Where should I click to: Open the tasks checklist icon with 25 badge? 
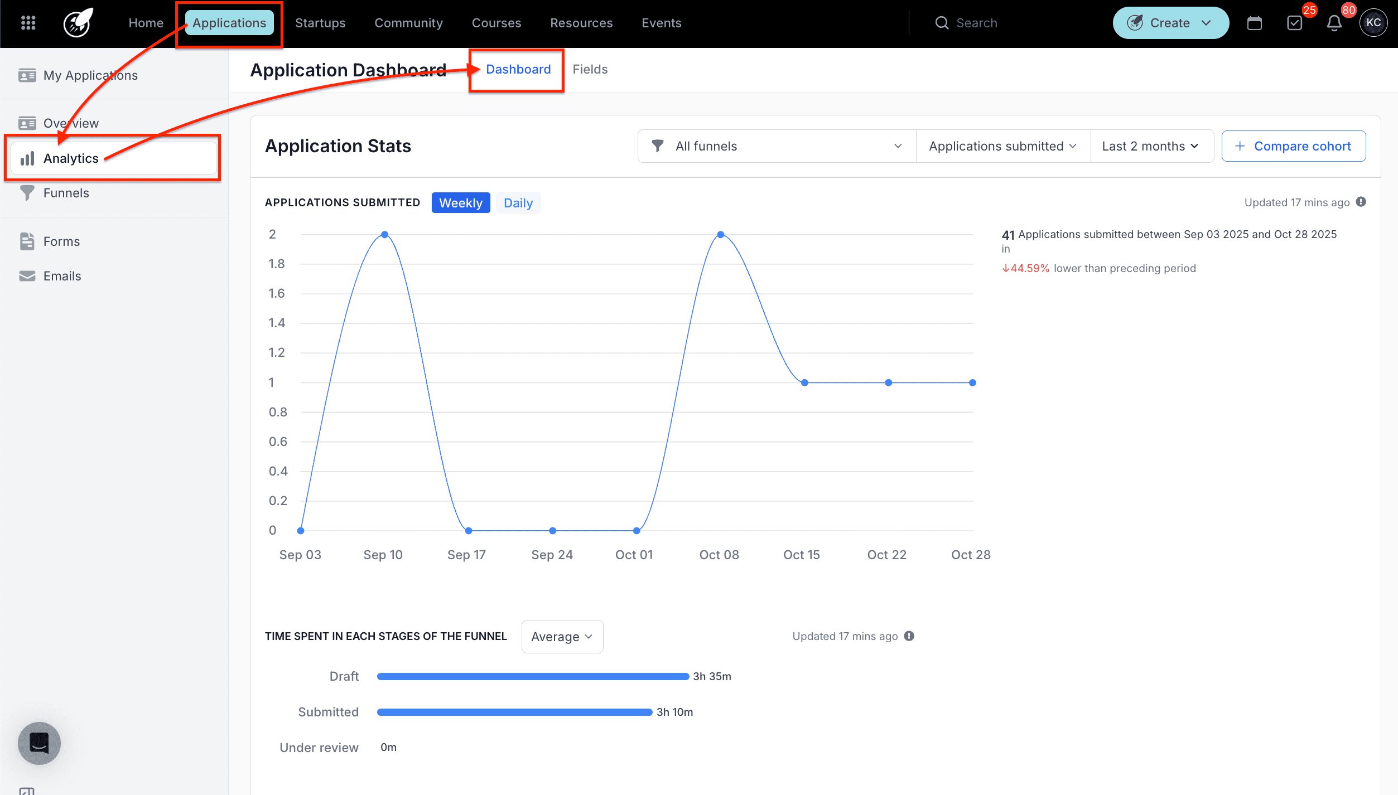pyautogui.click(x=1294, y=23)
